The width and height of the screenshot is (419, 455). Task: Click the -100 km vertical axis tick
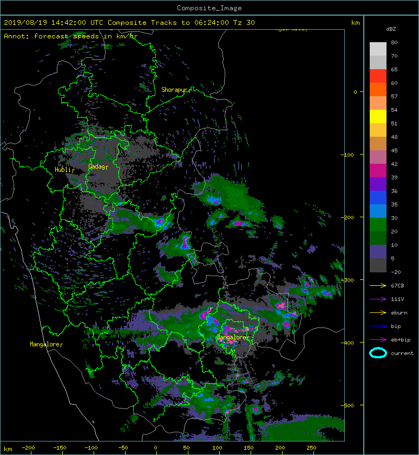pyautogui.click(x=348, y=155)
